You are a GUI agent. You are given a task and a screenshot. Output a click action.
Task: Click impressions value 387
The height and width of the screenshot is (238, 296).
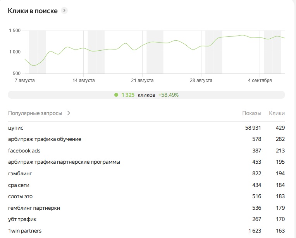point(257,151)
